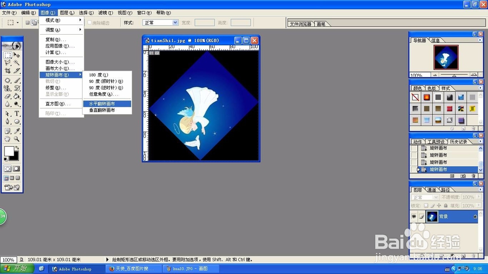Choose 垂直翻转画布 menu item

107,110
